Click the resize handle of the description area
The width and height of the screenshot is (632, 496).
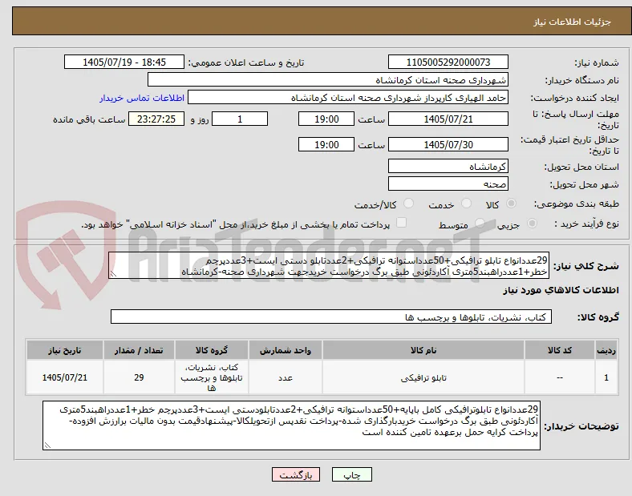pos(113,274)
